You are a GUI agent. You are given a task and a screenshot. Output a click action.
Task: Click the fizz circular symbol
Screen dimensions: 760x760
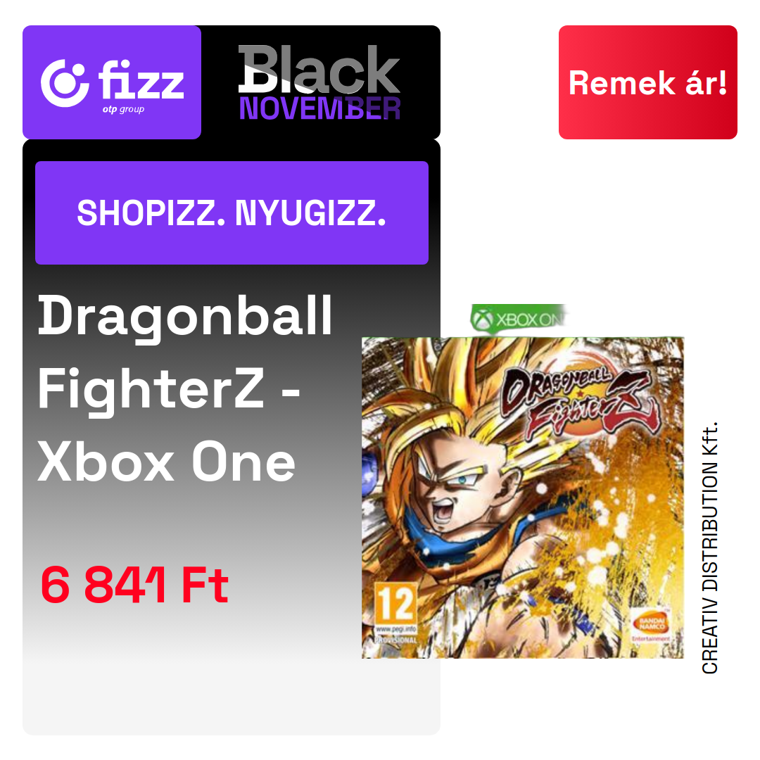[x=65, y=83]
